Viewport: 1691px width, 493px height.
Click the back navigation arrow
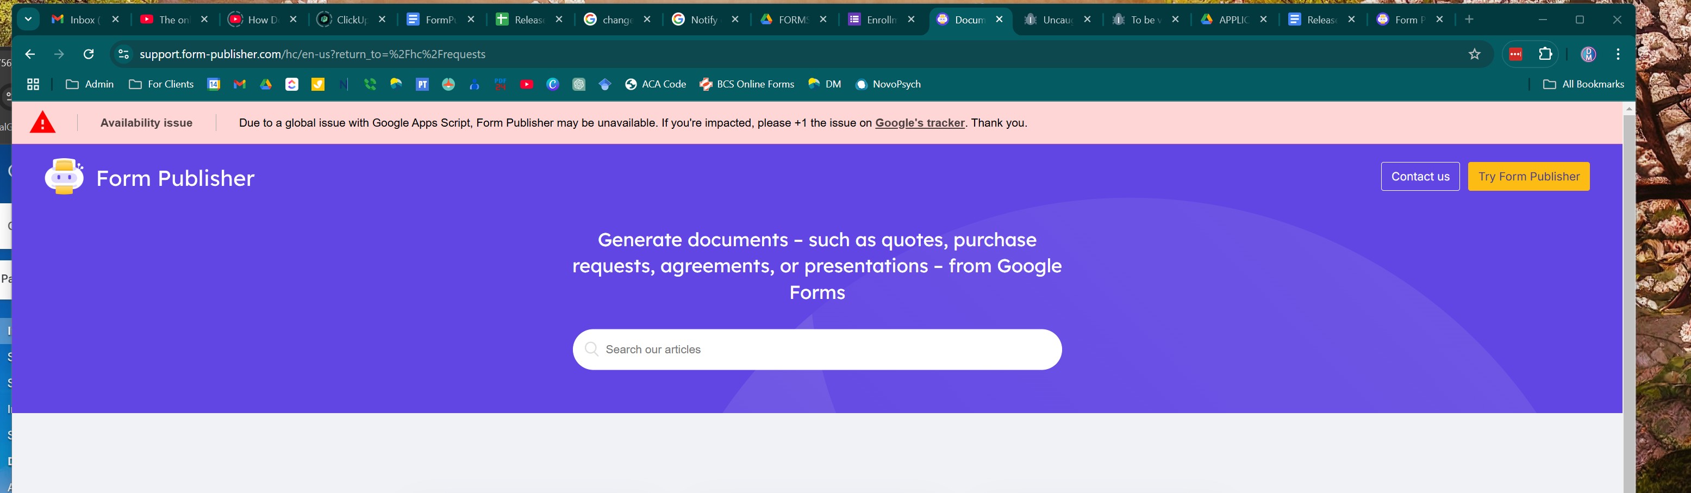[x=30, y=54]
